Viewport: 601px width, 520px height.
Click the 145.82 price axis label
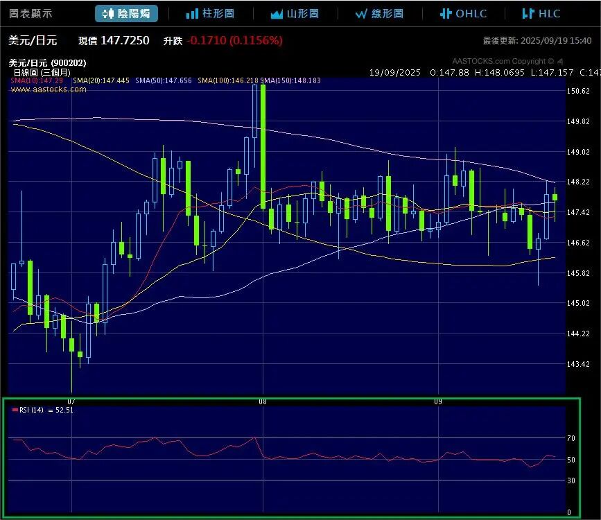pos(578,273)
